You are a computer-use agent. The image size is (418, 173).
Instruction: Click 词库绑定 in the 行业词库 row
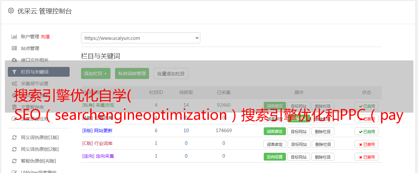(x=275, y=144)
